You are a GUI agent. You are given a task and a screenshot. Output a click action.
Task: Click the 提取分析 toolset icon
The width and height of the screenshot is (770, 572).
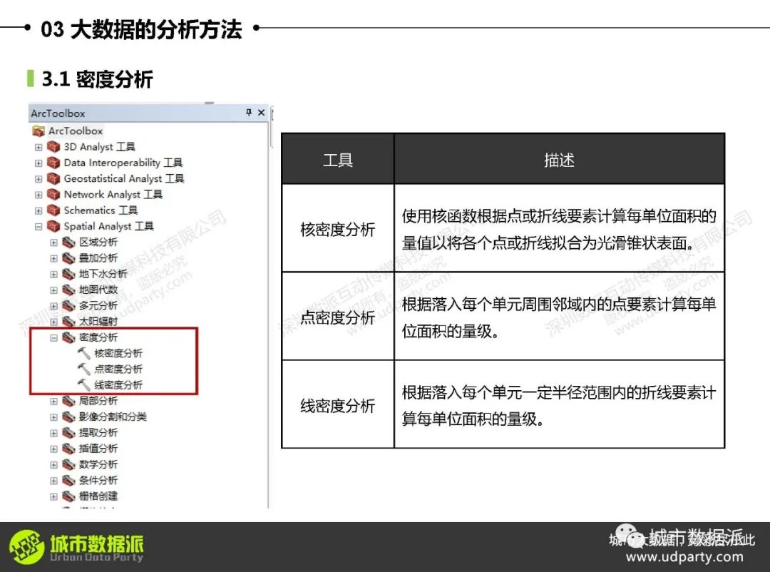click(x=68, y=433)
